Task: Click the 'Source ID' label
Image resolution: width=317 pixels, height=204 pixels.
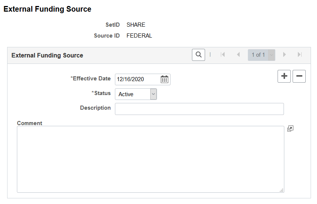Action: point(107,36)
